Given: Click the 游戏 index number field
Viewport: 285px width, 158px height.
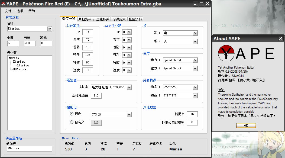Looking at the screenshot, I should (46, 43).
